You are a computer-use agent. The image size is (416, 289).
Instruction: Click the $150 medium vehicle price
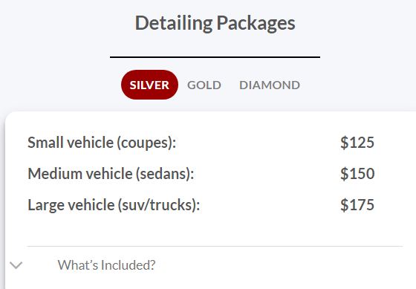coord(357,174)
